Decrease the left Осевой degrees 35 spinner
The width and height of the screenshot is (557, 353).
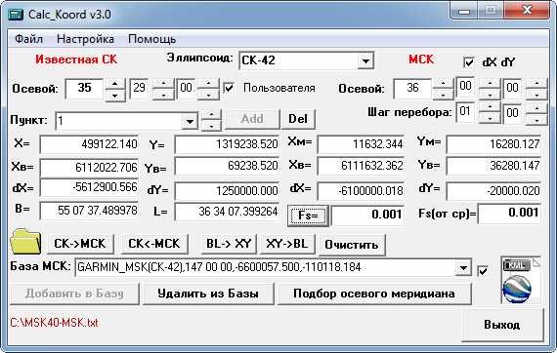point(114,95)
